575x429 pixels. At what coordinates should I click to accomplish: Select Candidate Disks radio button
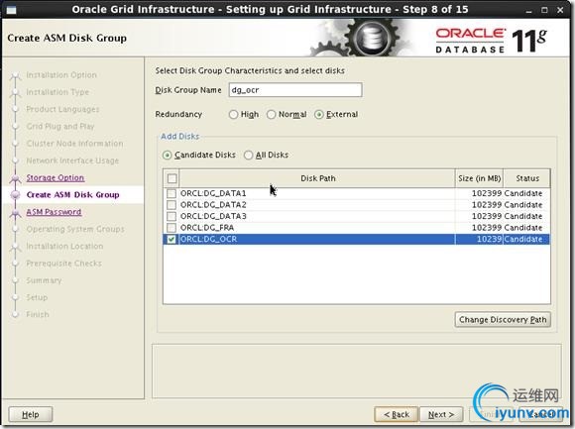point(168,156)
